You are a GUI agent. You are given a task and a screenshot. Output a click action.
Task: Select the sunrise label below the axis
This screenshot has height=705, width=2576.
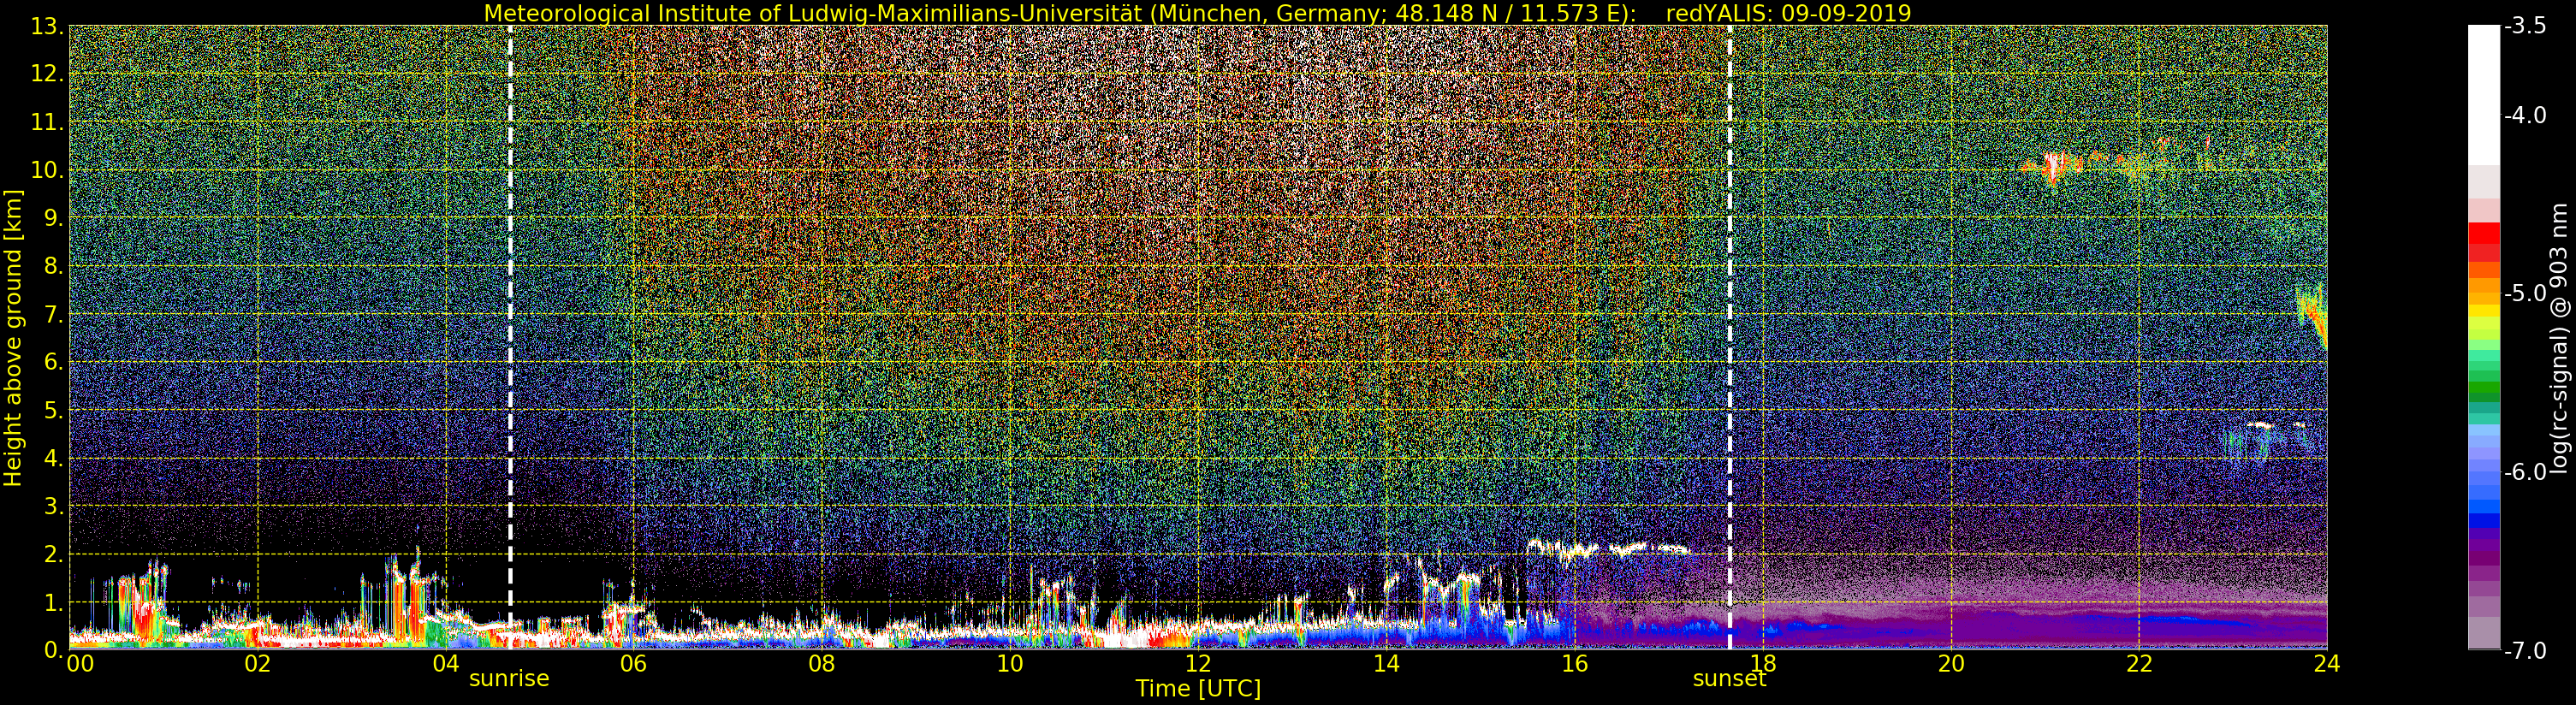(509, 679)
